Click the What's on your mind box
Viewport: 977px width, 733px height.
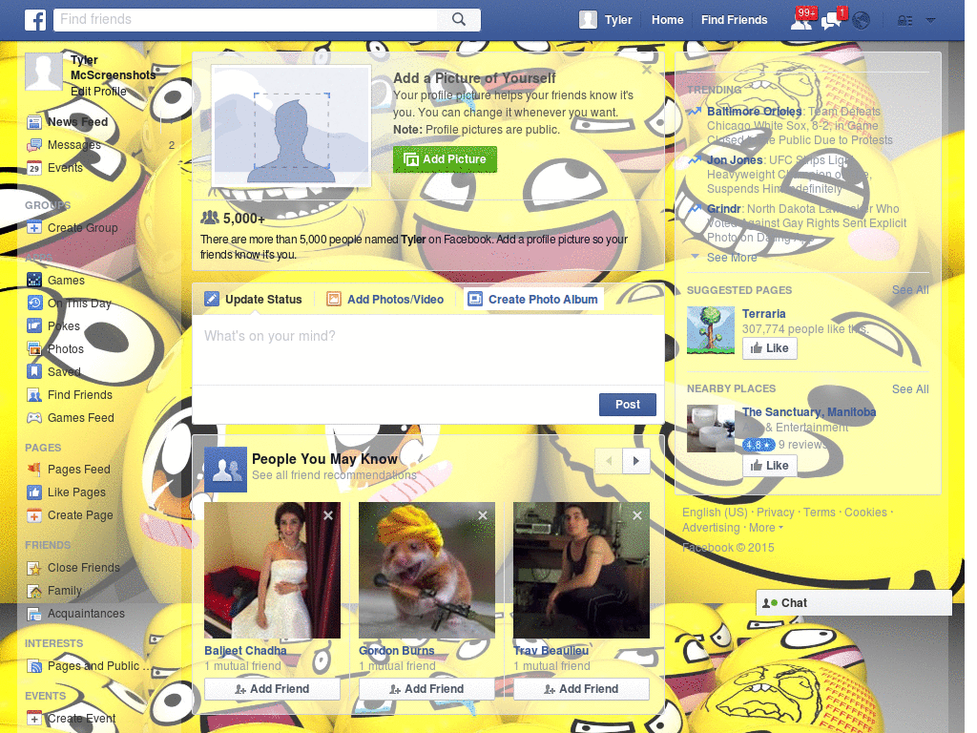(427, 349)
